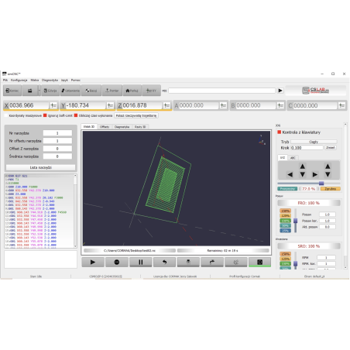Open the Tryb mode dropdown
350x350 pixels.
(314, 142)
